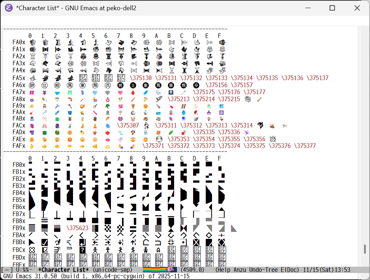
Task: Select the blue heart emoji in row FA7x
Action: point(93,92)
